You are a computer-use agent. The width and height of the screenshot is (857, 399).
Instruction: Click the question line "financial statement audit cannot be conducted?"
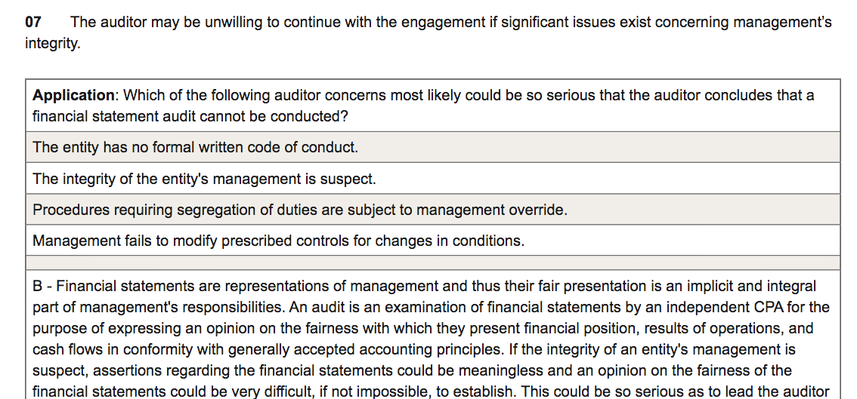click(190, 117)
